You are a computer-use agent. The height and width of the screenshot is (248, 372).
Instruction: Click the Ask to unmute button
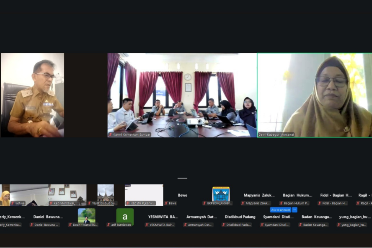[x=280, y=210]
